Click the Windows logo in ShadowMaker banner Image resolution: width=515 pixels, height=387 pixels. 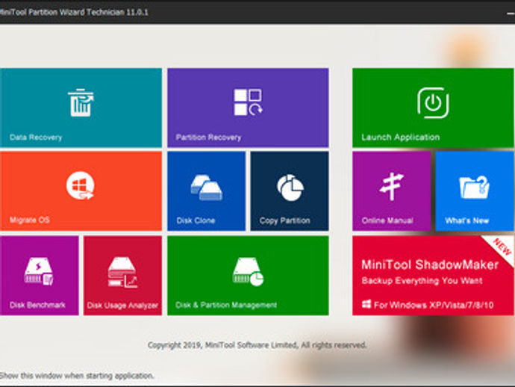366,304
